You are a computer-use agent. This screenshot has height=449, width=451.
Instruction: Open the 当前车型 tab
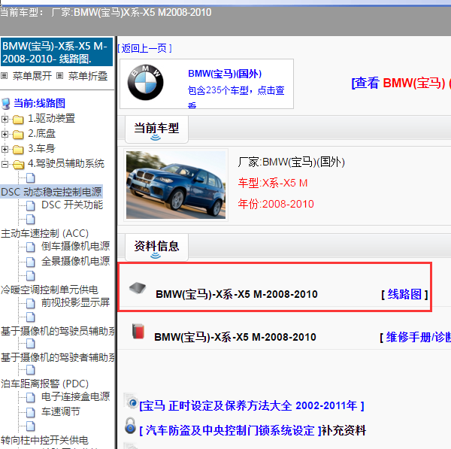157,129
